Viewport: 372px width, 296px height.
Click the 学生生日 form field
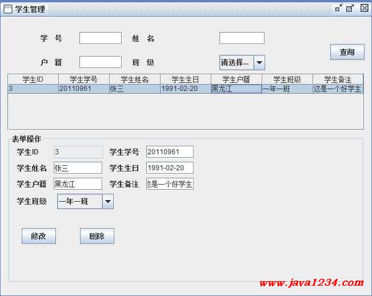170,168
